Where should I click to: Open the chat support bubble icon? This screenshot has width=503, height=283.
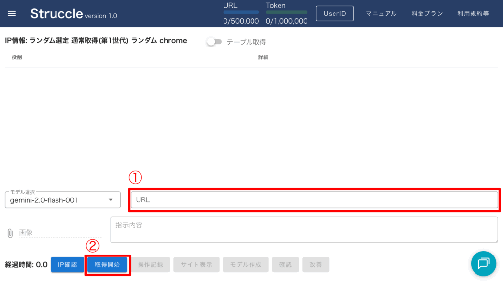click(x=483, y=264)
